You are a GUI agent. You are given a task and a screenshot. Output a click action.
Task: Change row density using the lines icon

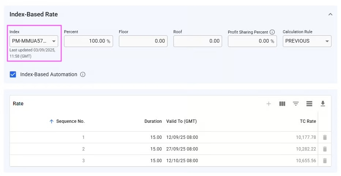click(x=309, y=104)
